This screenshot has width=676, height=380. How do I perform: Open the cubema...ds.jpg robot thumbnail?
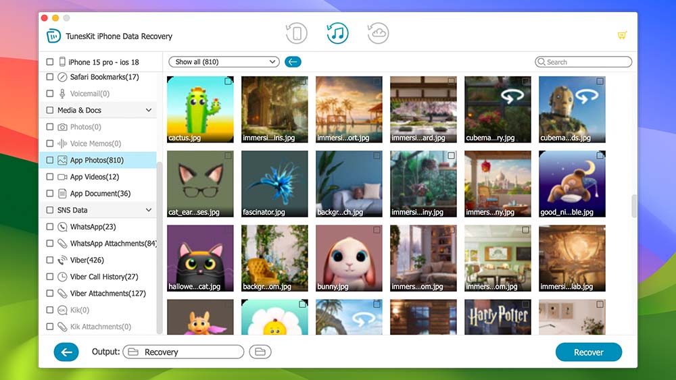pos(572,109)
